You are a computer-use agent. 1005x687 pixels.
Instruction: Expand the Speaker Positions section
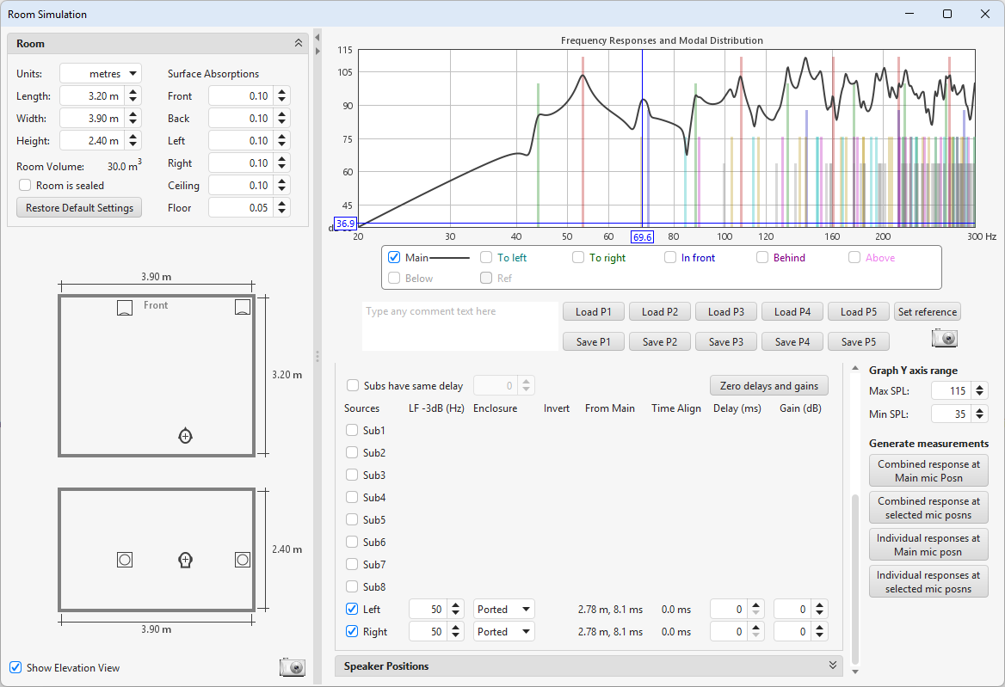[833, 666]
